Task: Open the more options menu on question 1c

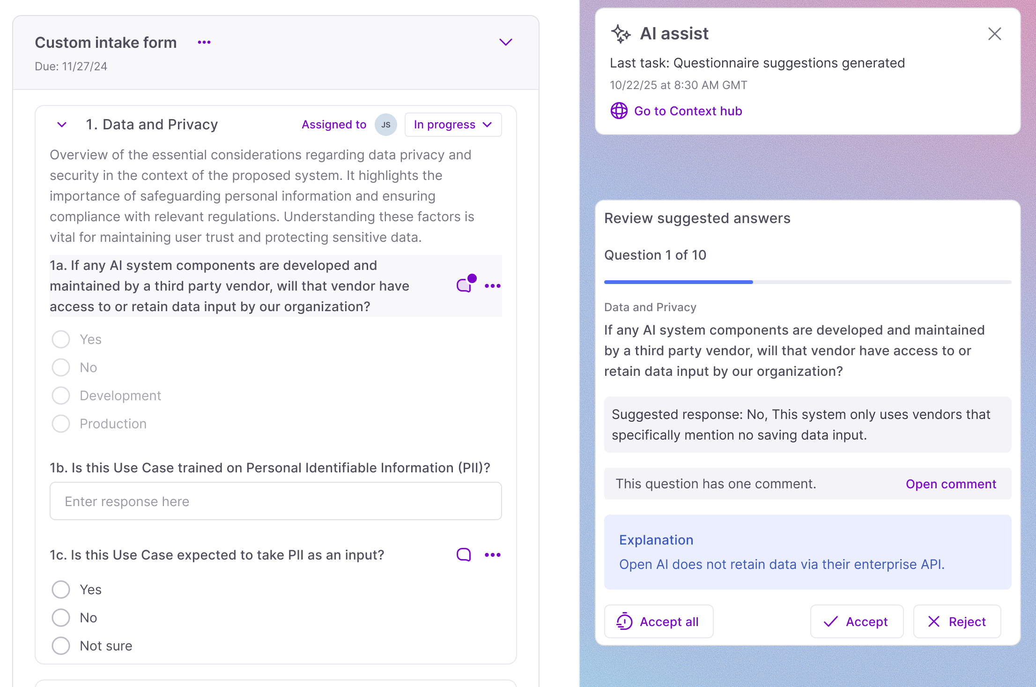Action: [493, 555]
